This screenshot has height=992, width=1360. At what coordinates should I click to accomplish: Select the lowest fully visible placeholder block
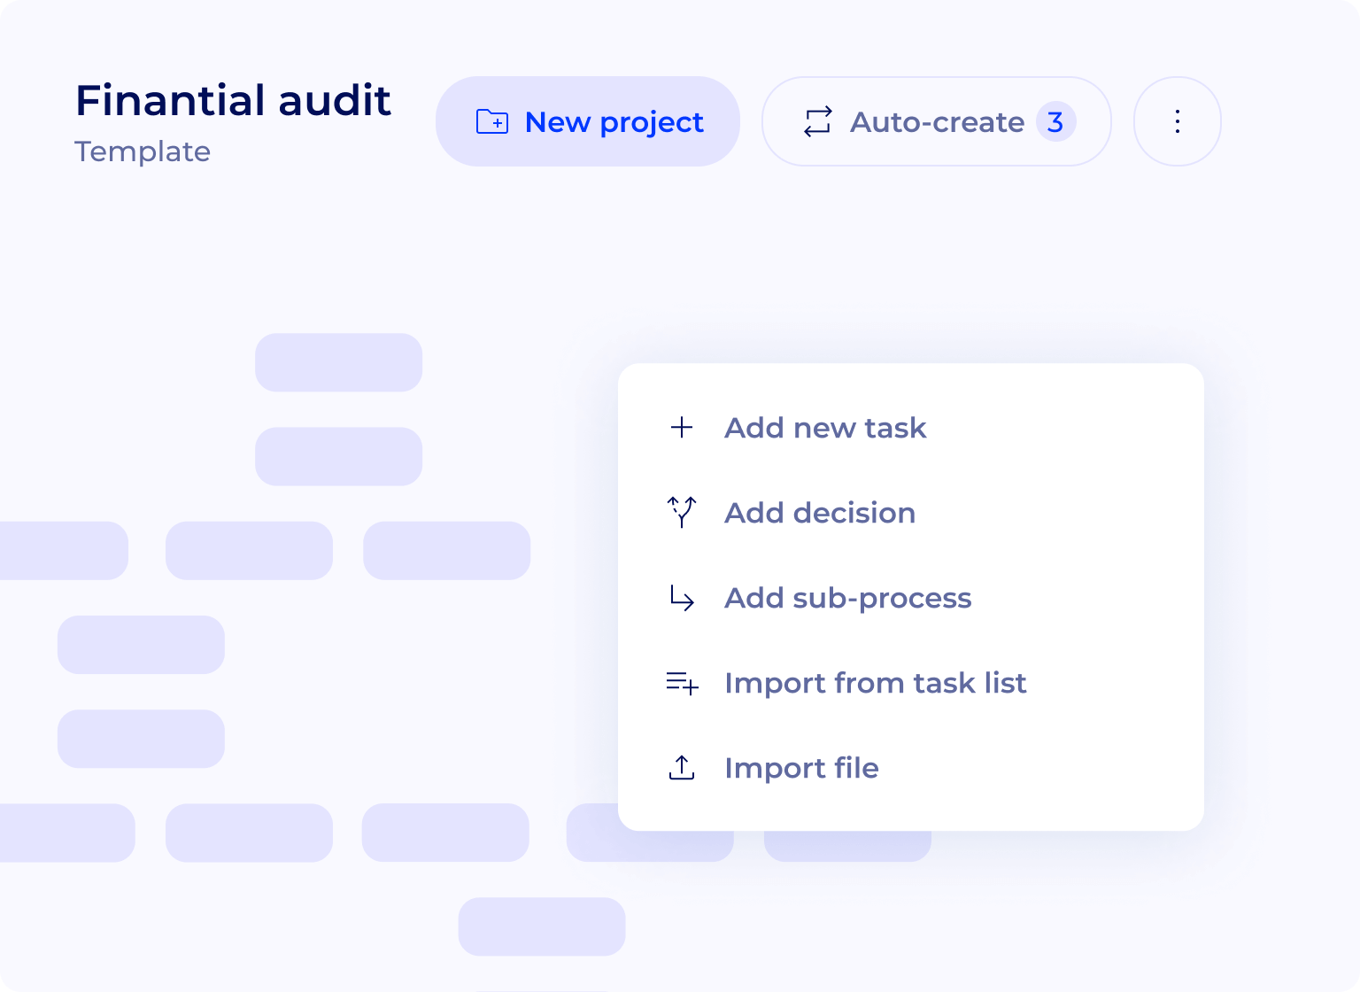pos(542,926)
